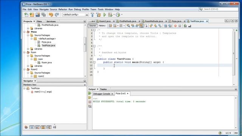Viewport: 242px width, 136px height.
Task: Click the History view button
Action: click(102, 26)
